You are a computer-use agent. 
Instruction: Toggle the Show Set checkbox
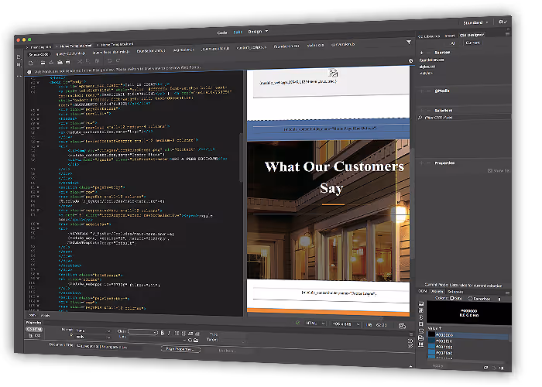pos(490,171)
